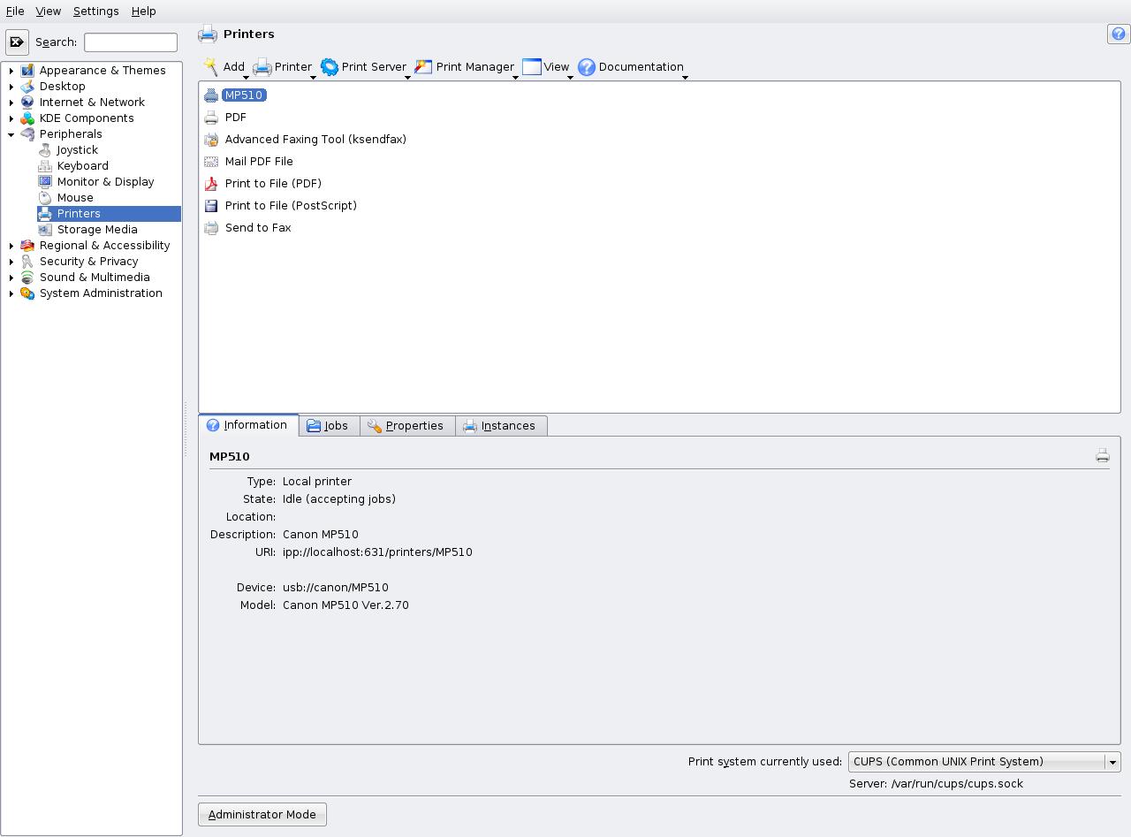Viewport: 1131px width, 837px height.
Task: Click the Keyboard icon in sidebar
Action: tap(45, 165)
